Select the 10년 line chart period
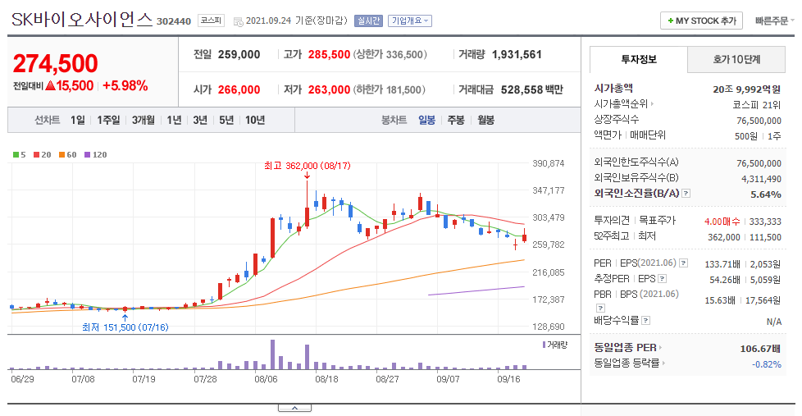 click(255, 120)
